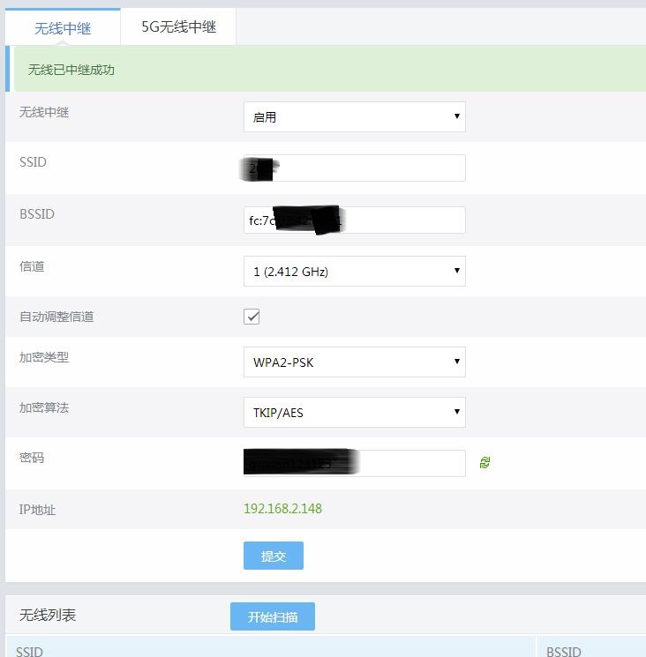
Task: Click the green refresh icon beside password
Action: coord(485,463)
